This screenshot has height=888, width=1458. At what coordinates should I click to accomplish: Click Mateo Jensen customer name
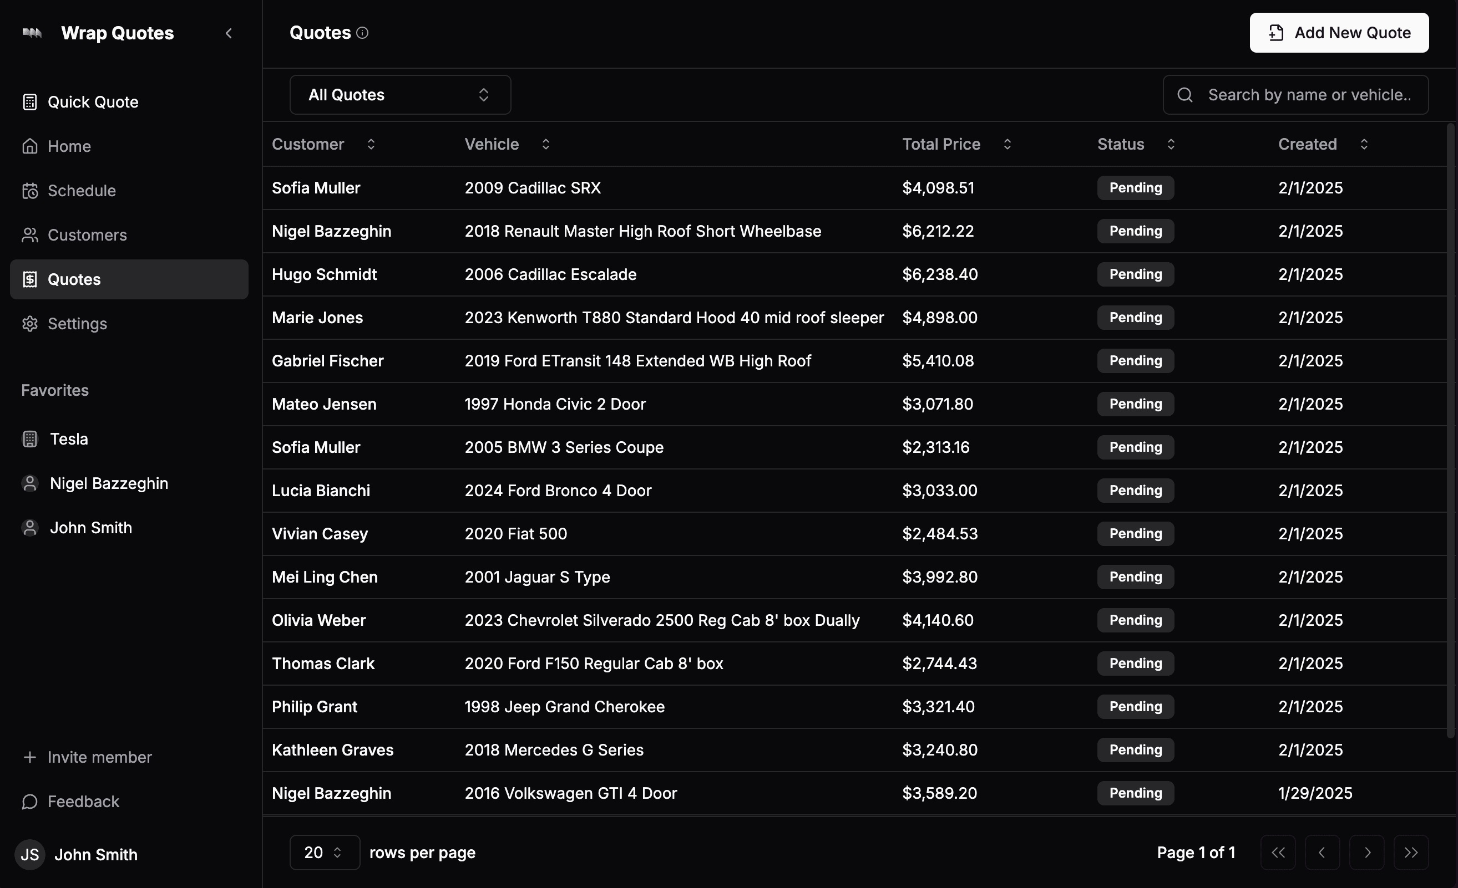(x=323, y=404)
